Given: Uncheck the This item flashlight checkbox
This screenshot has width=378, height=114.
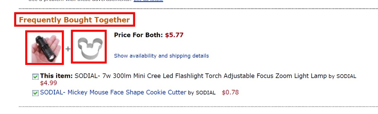Looking at the screenshot, I should pos(35,77).
